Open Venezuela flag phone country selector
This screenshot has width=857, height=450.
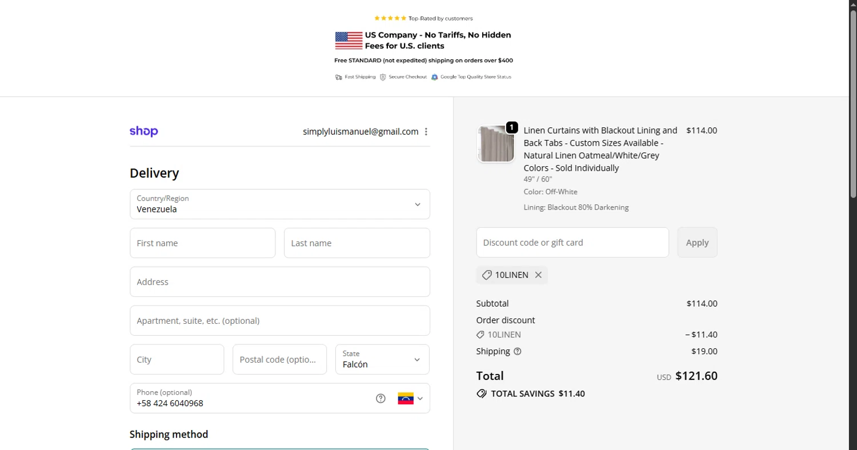[410, 399]
